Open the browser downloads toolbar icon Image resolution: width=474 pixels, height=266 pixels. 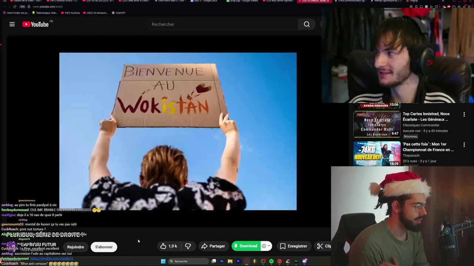464,7
